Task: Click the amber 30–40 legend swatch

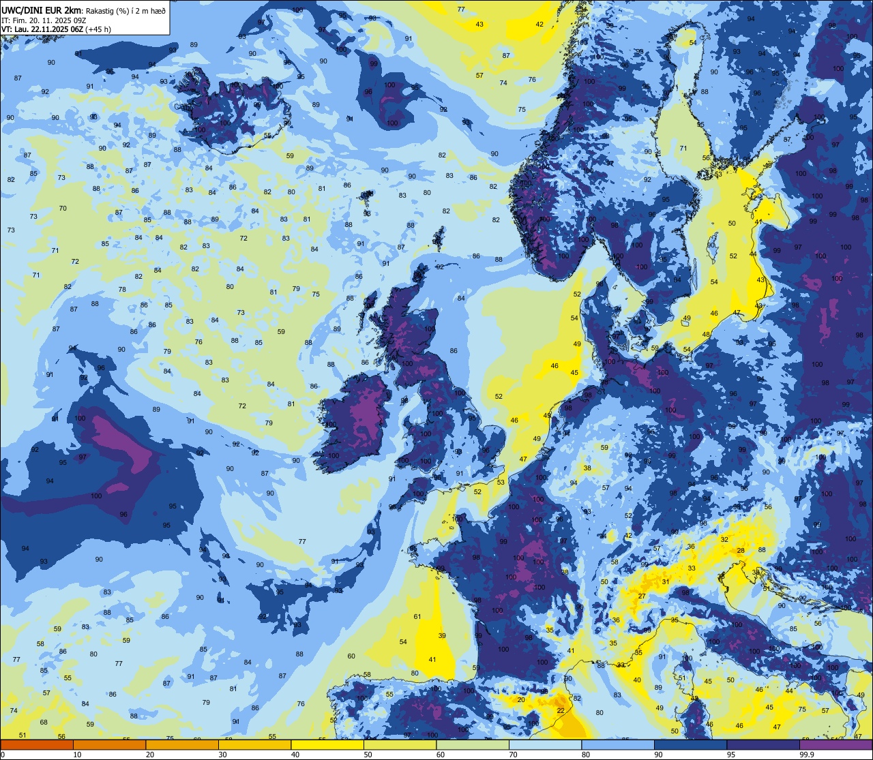Action: [x=254, y=744]
